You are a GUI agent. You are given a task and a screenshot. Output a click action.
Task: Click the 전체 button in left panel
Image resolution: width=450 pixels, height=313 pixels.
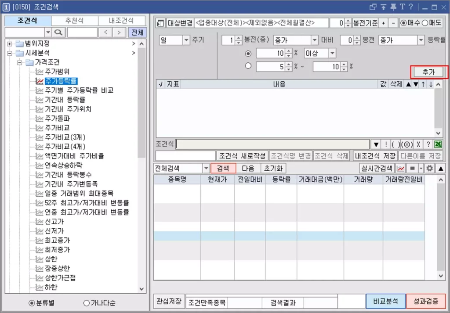pyautogui.click(x=138, y=32)
